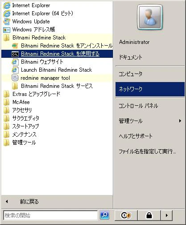Click the redmine manager tool icon
Screen dimensions: 186x225
pos(15,78)
